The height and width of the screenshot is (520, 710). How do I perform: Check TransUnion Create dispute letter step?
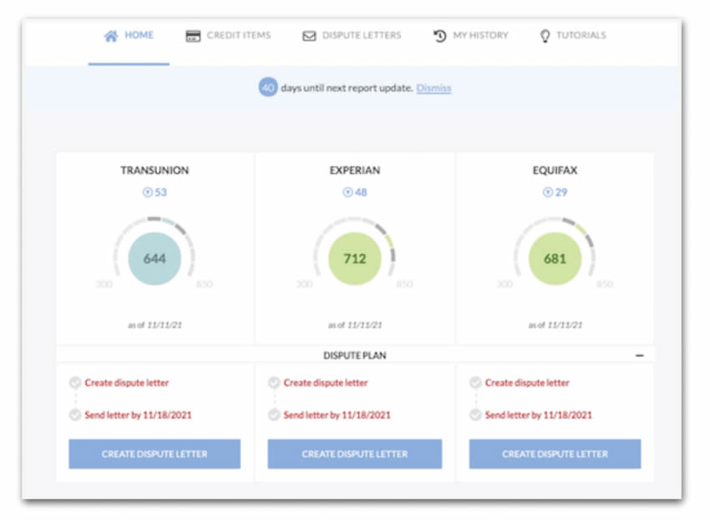(74, 383)
